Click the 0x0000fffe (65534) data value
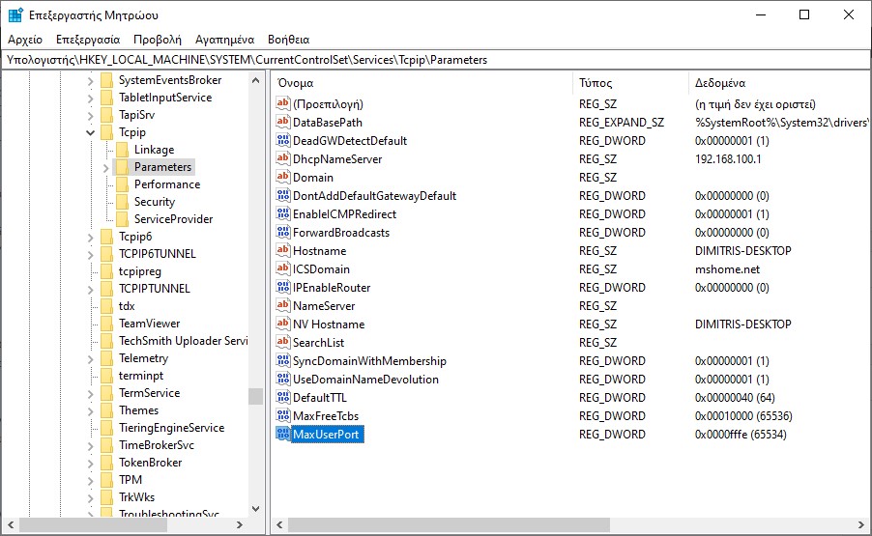Screen dimensions: 872x536 (x=741, y=434)
